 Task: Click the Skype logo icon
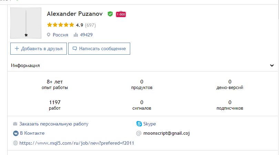(139, 124)
